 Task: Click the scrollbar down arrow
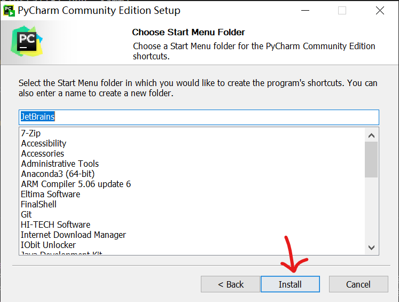click(x=371, y=247)
